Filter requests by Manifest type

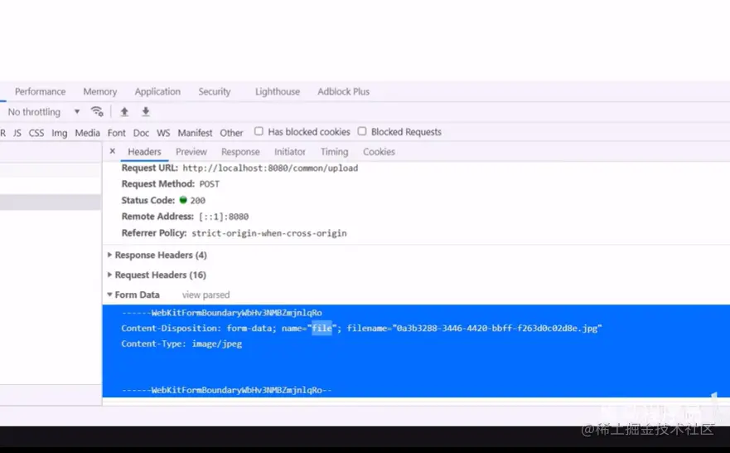195,133
